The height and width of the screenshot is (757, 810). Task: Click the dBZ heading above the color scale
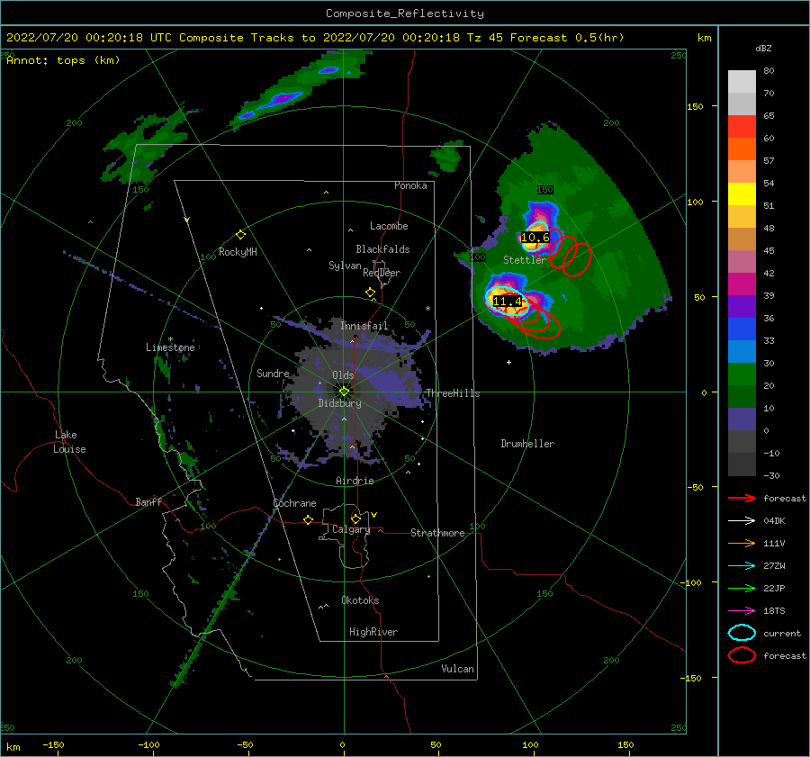763,49
